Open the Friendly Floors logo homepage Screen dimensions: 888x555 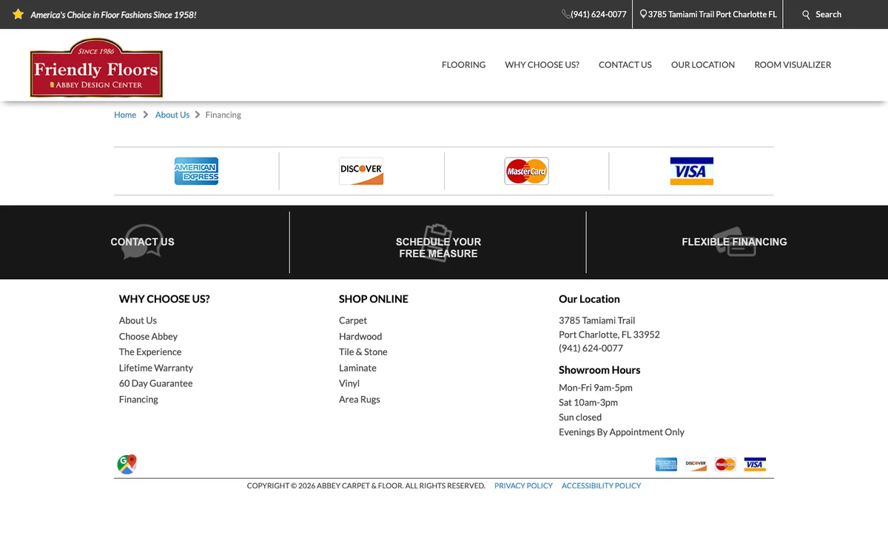[x=96, y=68]
